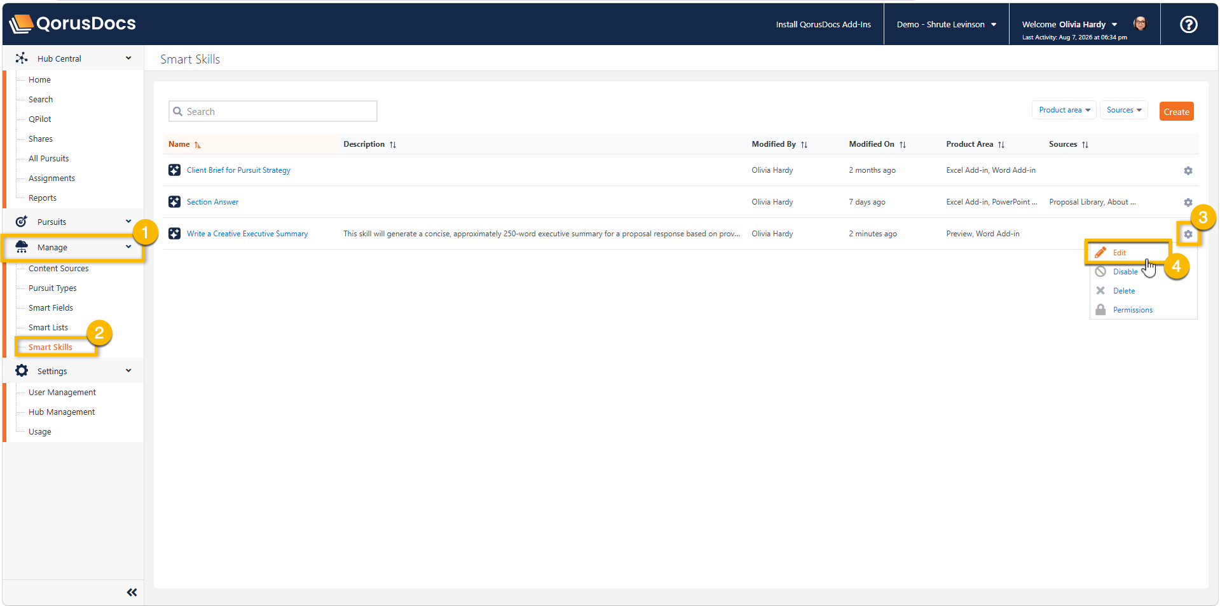Go to Home in the sidebar
Screen dimensions: 1220x606
[39, 79]
